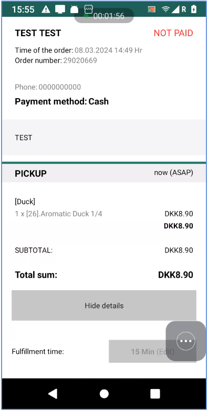Collapse order with Hide details button
208x411 pixels.
click(x=104, y=305)
